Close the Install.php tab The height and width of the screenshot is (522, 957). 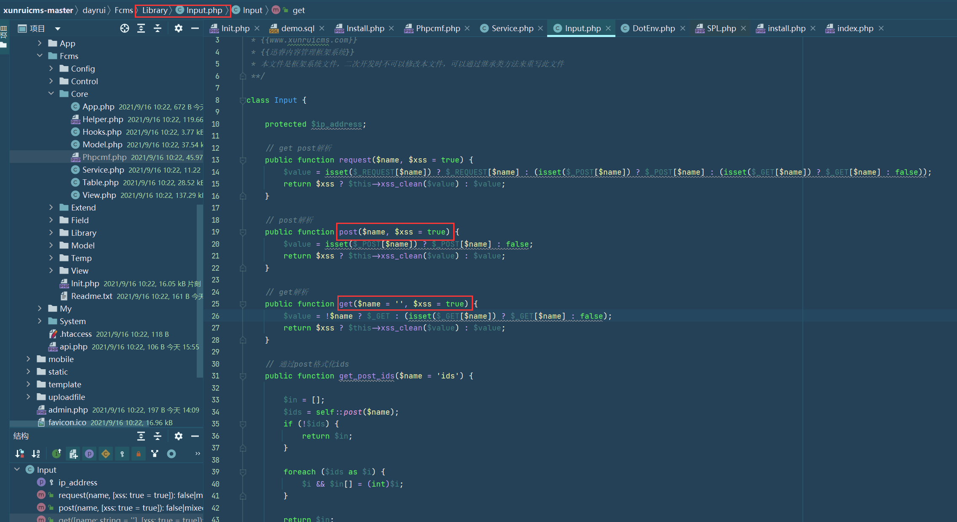391,28
